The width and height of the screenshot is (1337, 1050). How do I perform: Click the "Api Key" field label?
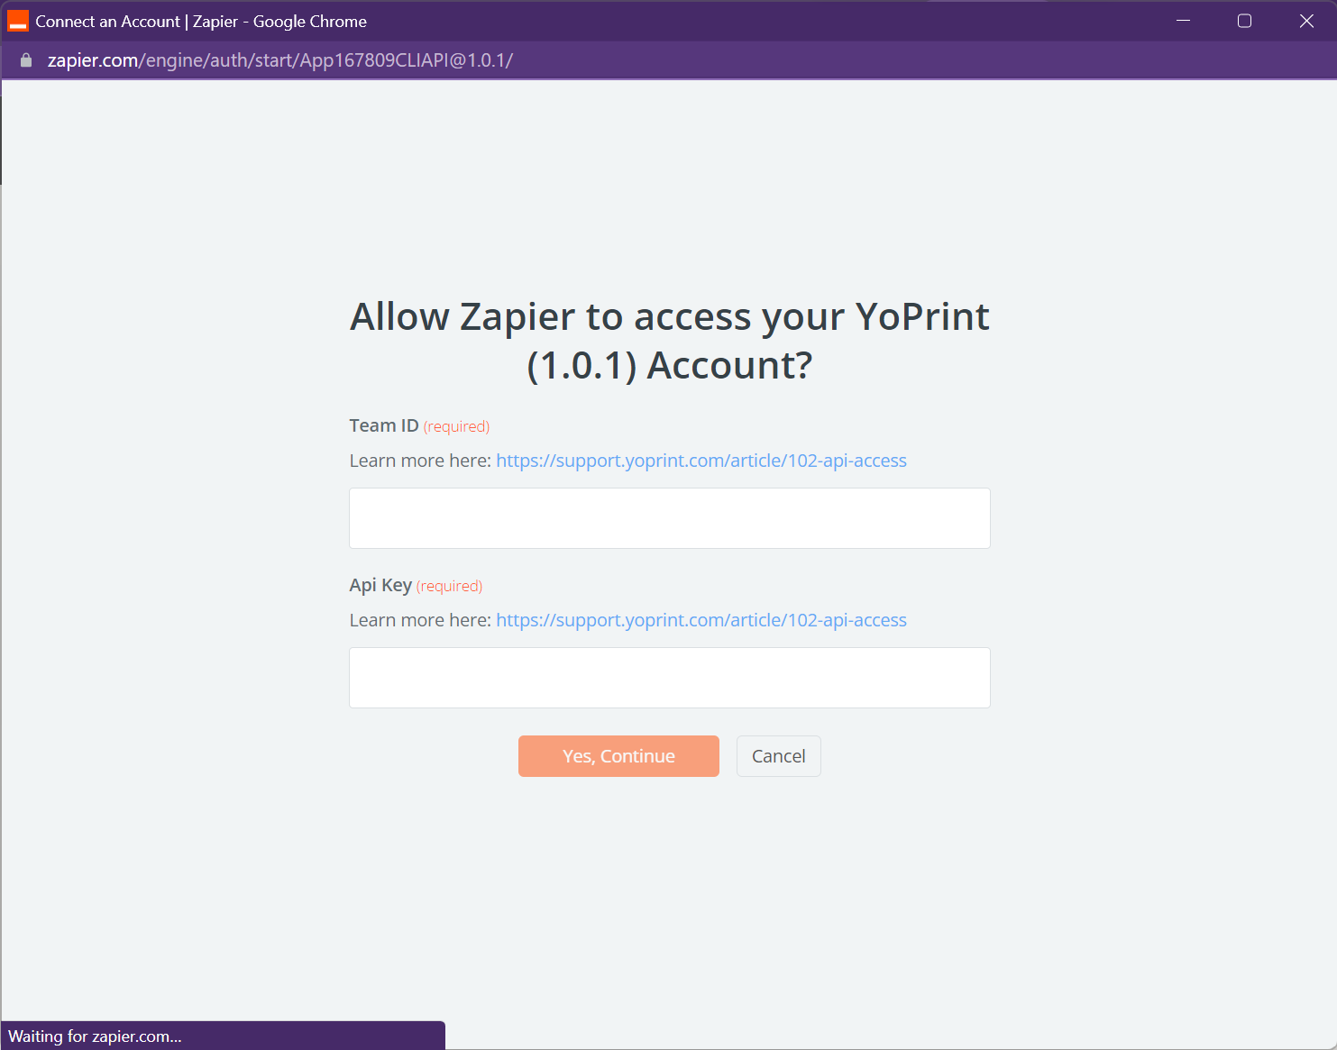tap(380, 585)
